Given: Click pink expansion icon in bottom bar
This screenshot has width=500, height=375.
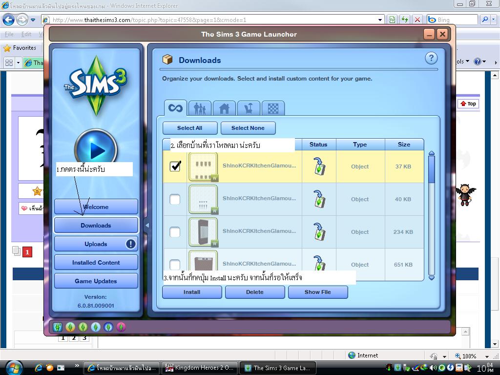Looking at the screenshot, I should [121, 327].
